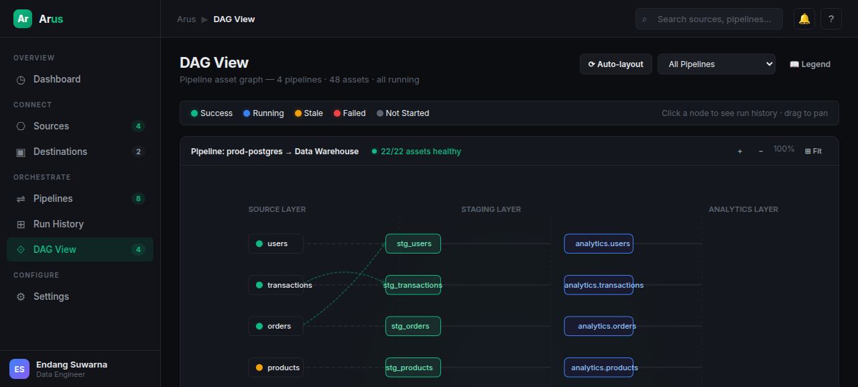Click the ANALYTICS LAYER heading
Image resolution: width=858 pixels, height=387 pixels.
743,209
